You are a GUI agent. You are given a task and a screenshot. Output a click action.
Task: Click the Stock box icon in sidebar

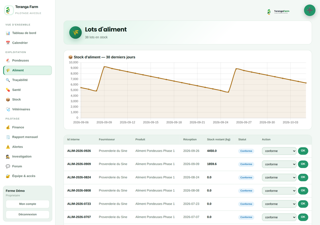pos(8,100)
